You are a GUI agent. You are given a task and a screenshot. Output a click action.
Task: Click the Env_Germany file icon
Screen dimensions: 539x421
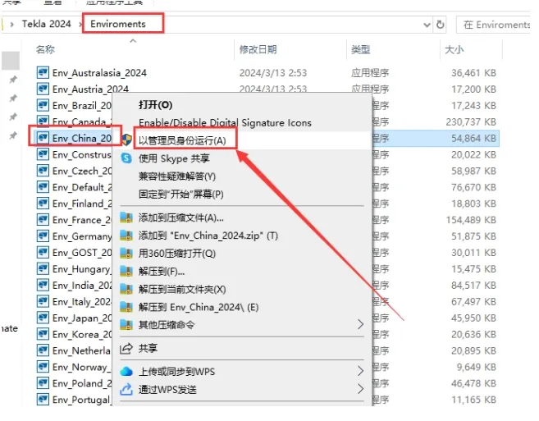[43, 236]
